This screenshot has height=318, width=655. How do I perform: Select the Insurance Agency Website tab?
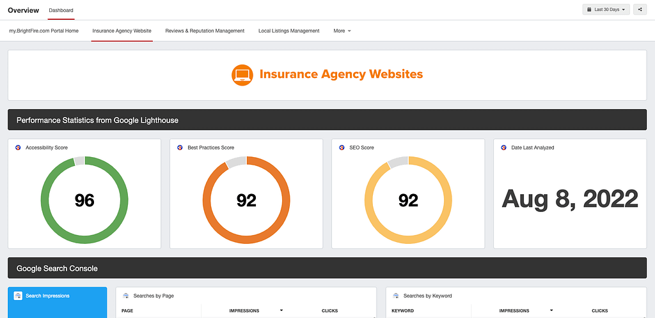pos(122,31)
